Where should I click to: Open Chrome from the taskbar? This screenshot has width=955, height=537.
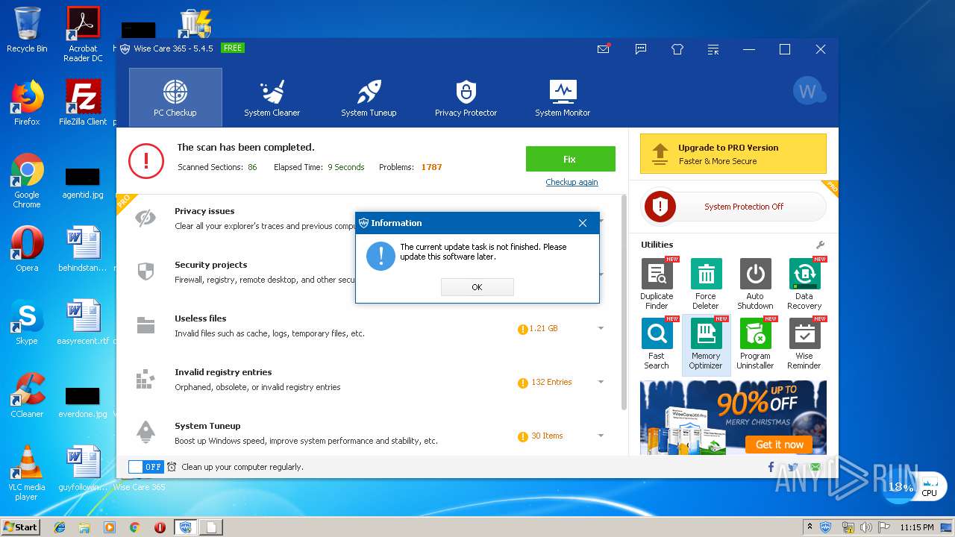135,527
